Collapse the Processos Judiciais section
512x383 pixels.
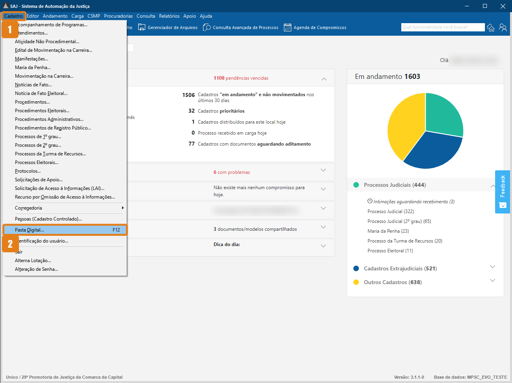click(x=493, y=186)
